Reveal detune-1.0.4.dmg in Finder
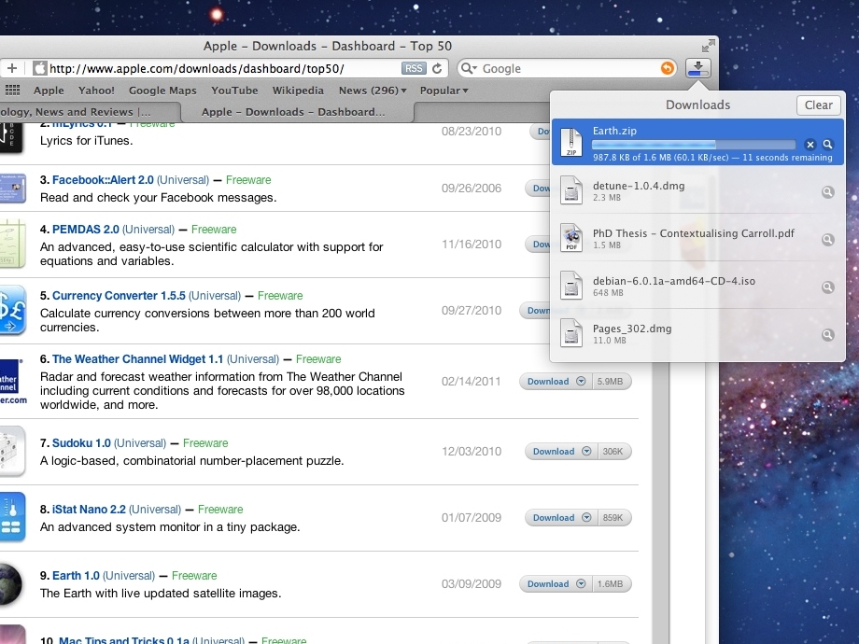 click(x=828, y=192)
